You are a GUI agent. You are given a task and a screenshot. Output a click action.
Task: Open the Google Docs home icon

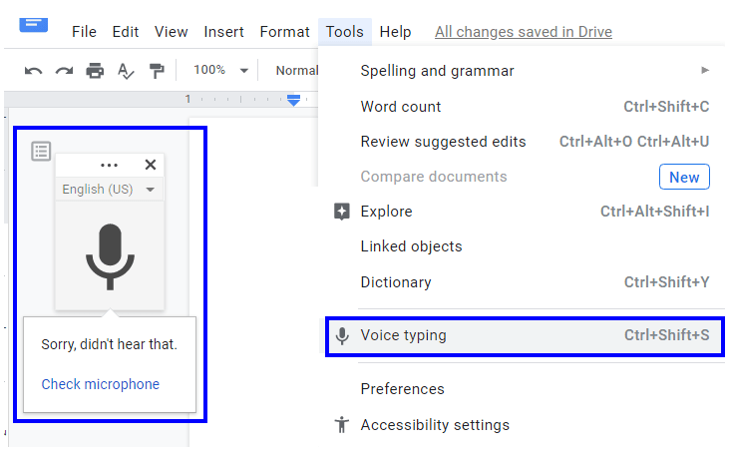click(x=34, y=22)
